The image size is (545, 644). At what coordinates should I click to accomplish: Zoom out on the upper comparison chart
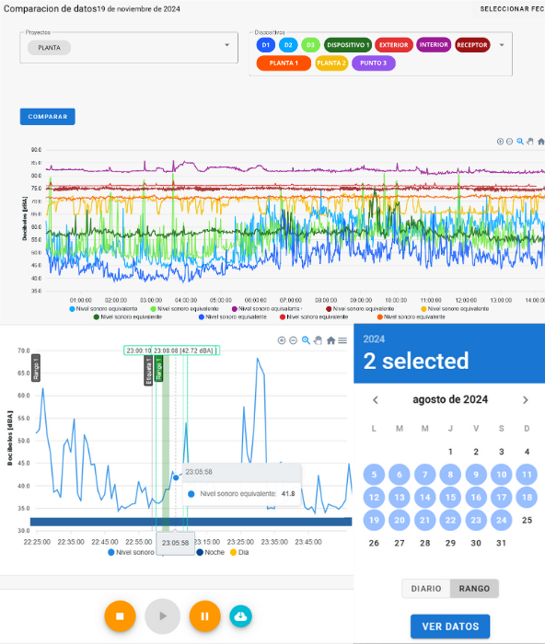click(510, 142)
